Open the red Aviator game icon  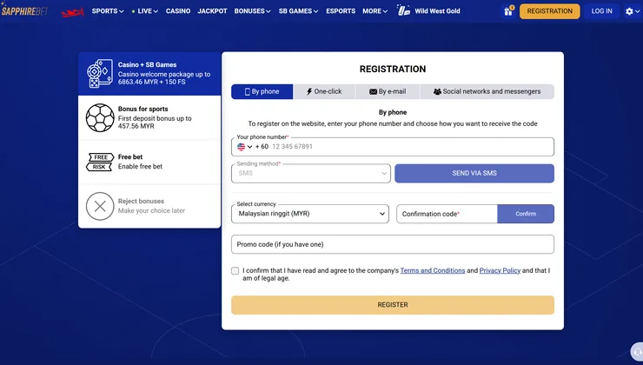73,12
